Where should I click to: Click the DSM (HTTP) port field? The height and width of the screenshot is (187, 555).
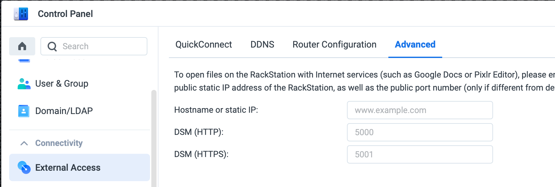(x=420, y=132)
